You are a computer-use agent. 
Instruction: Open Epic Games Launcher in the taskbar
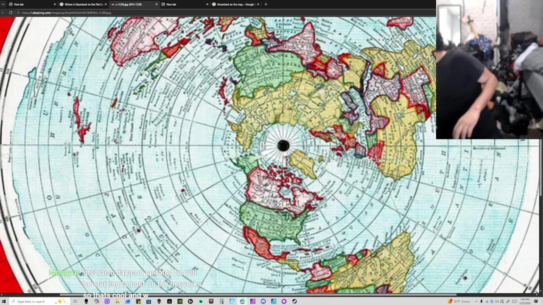[x=211, y=301]
